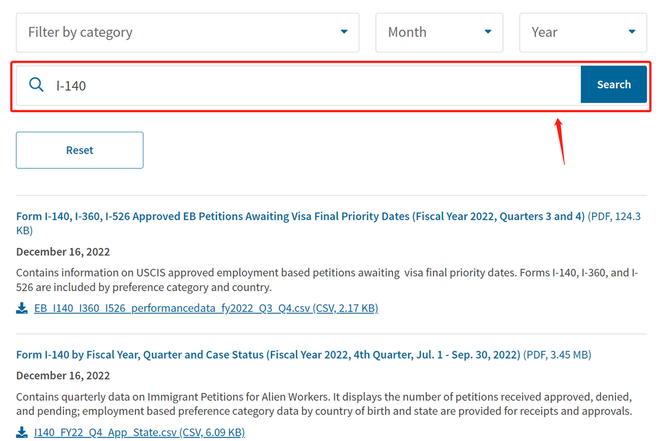The height and width of the screenshot is (441, 659).
Task: Click the Reset button
Action: coord(79,151)
